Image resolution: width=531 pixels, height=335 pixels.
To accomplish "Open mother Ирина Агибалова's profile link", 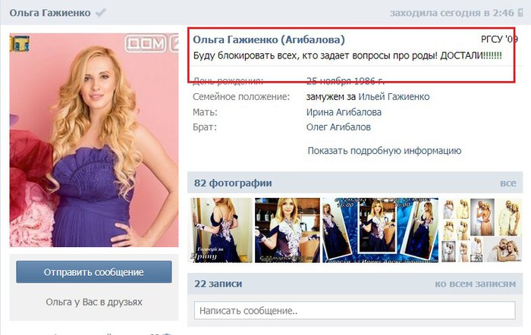I will [x=344, y=112].
